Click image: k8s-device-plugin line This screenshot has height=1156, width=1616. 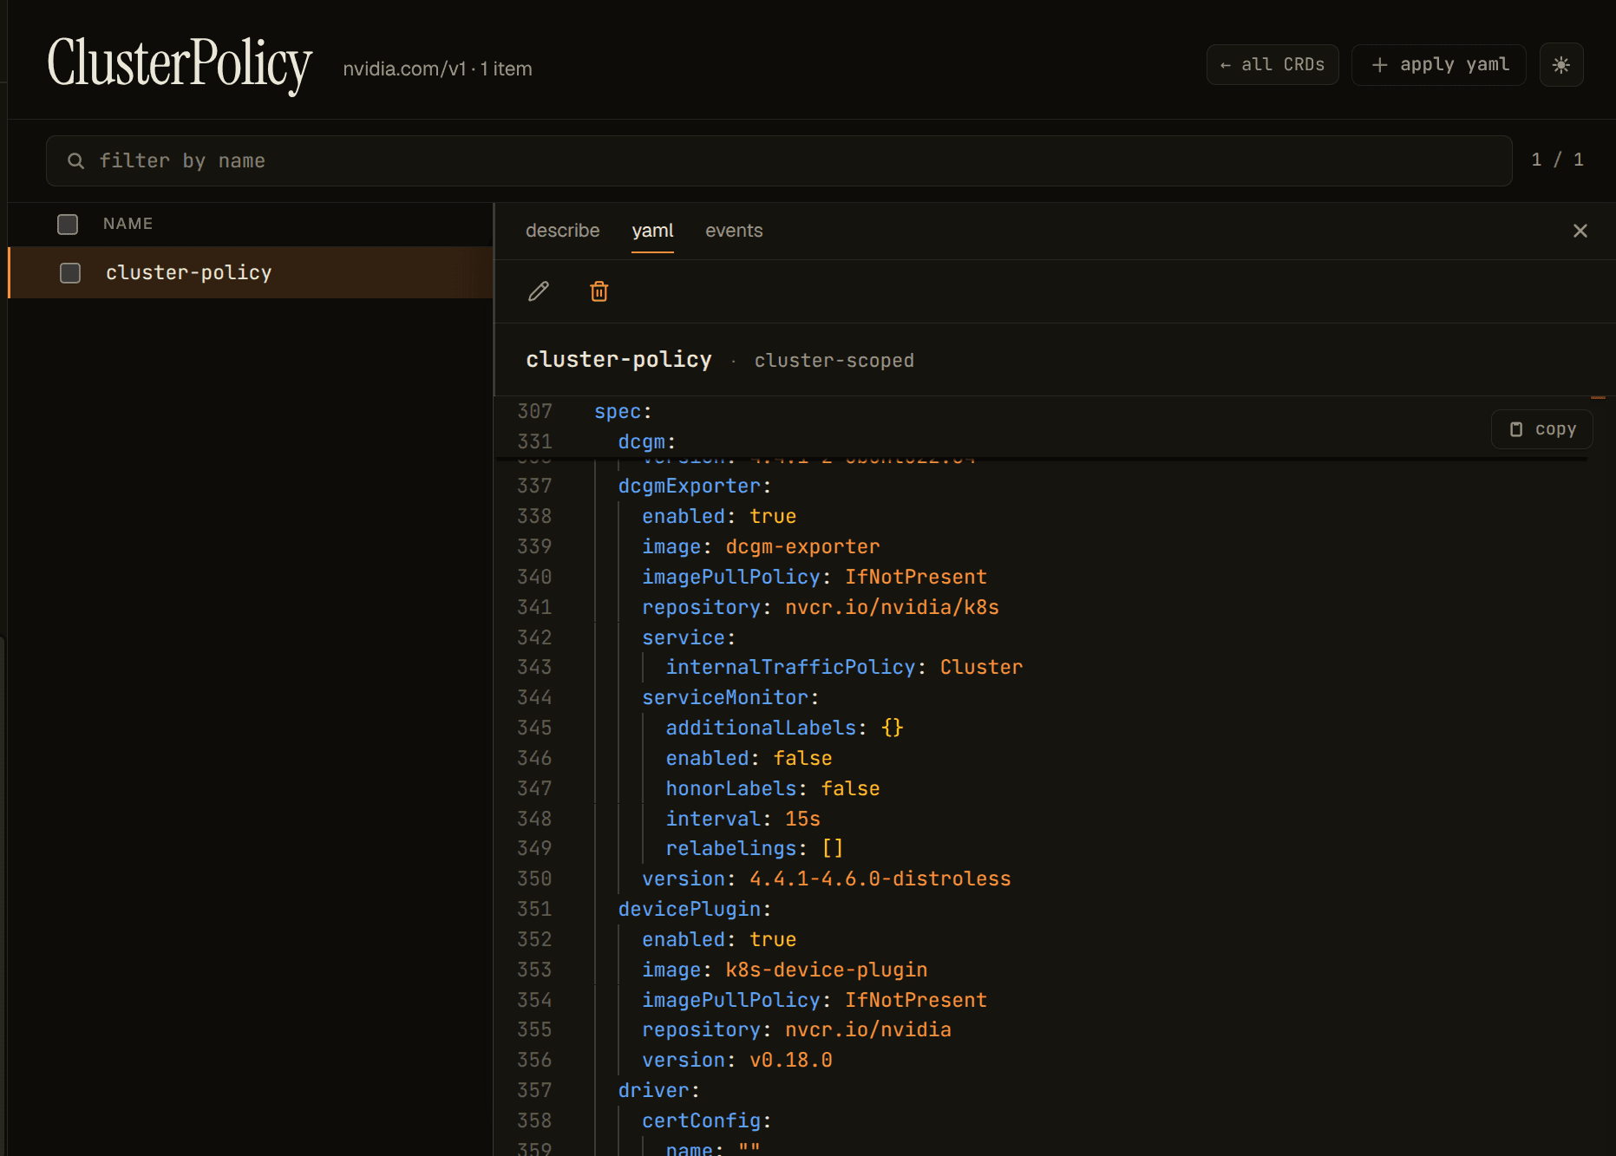785,970
